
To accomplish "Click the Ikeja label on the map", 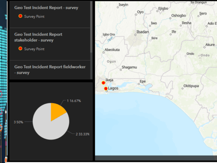I will point(109,80).
